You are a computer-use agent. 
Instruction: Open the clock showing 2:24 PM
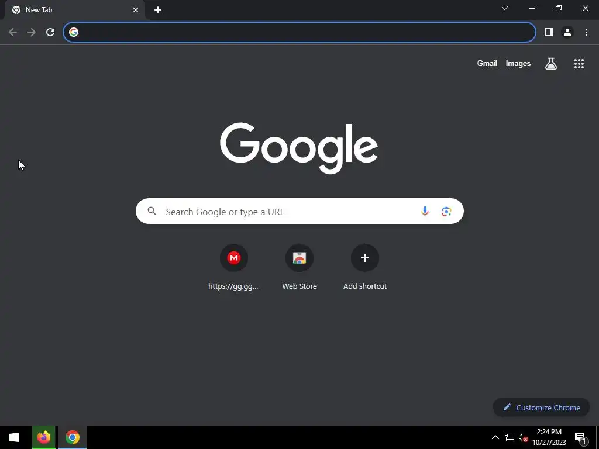point(549,437)
